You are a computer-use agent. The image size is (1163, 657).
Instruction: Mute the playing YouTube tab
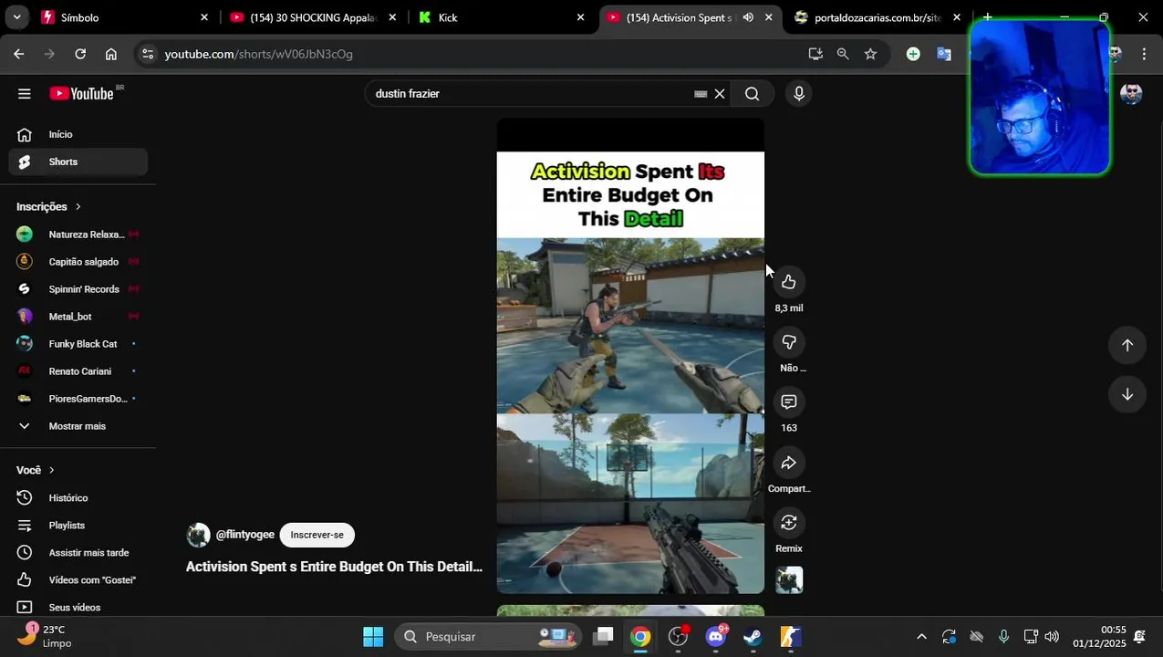click(748, 17)
